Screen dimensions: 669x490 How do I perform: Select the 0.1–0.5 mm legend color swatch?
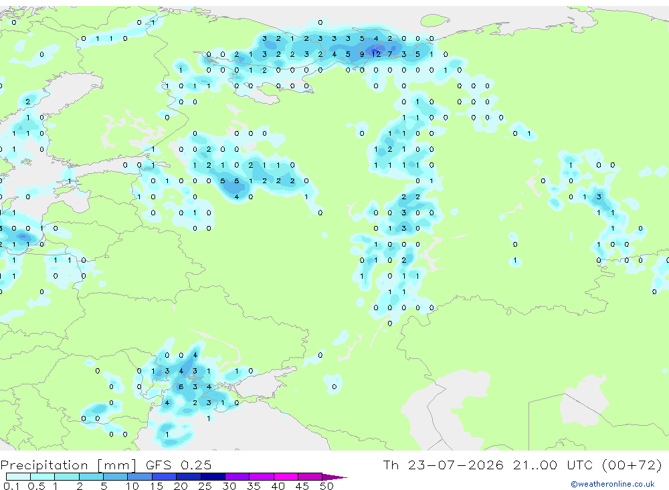[18, 477]
